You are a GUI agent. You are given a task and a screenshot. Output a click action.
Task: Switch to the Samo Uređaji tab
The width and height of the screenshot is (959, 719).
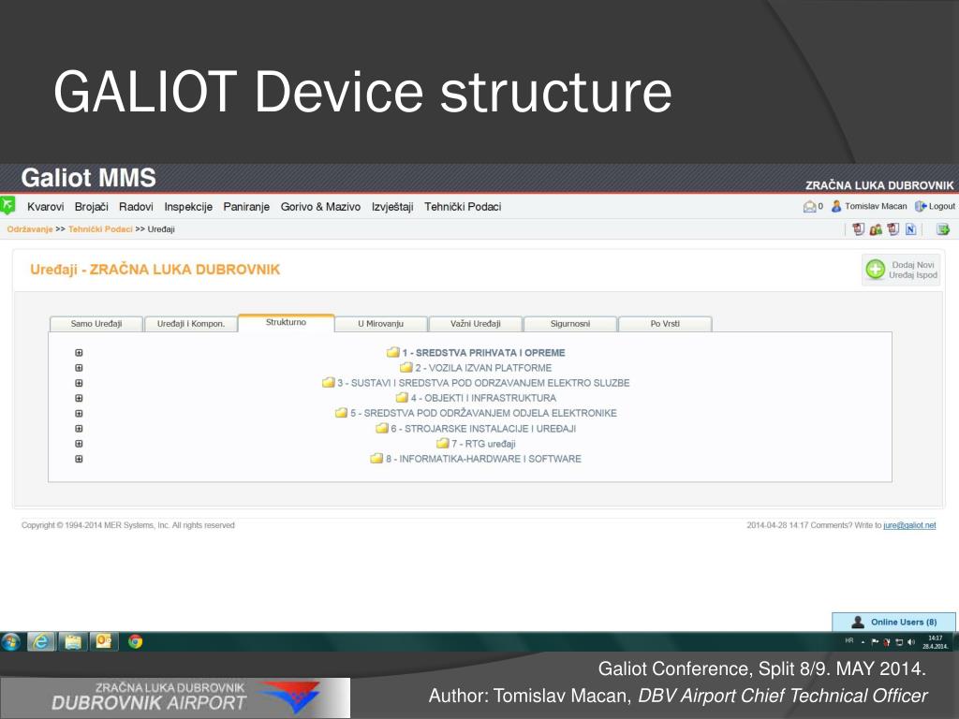[96, 323]
